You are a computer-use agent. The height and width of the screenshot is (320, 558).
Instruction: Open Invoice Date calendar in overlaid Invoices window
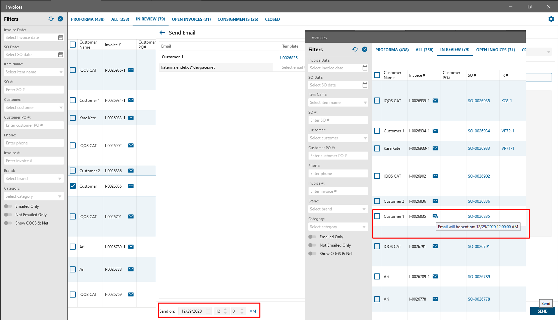click(365, 68)
